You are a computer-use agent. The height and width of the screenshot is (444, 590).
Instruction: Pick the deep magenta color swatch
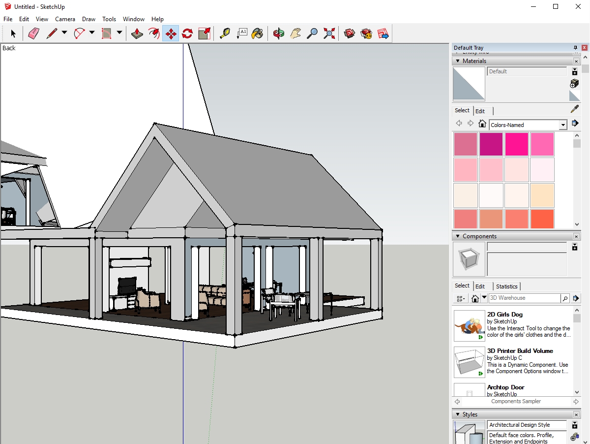click(491, 144)
